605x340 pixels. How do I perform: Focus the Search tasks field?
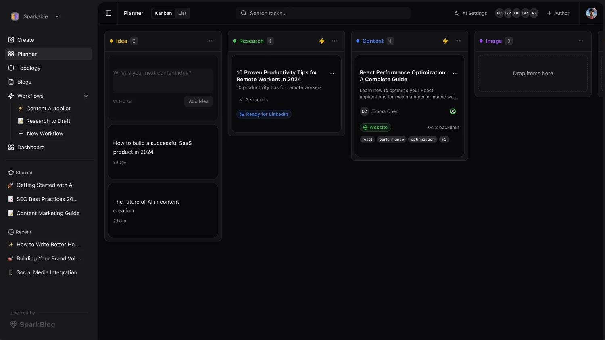pos(323,13)
